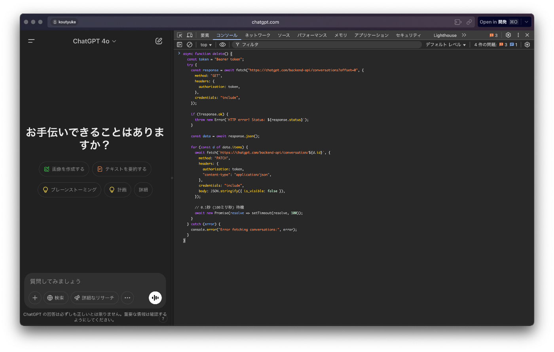Image resolution: width=554 pixels, height=352 pixels.
Task: Click the conversations?offset=0 fetch URL line
Action: click(x=277, y=70)
